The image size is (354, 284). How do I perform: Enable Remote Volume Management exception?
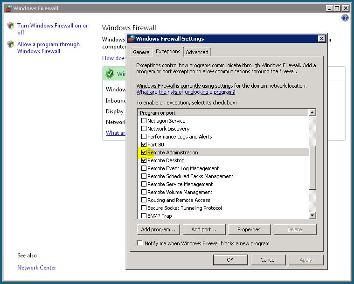[x=144, y=192]
